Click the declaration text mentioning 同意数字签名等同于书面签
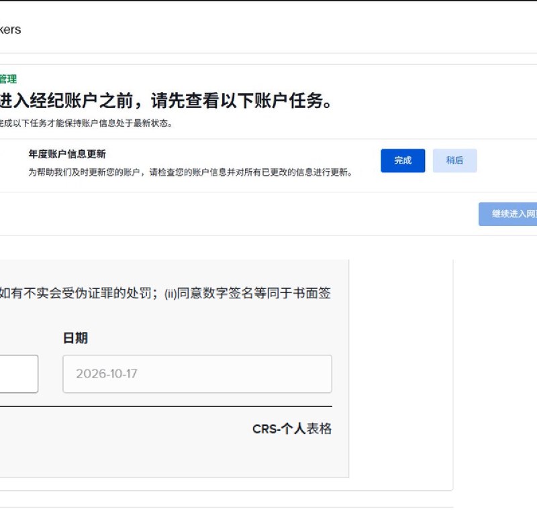 click(165, 293)
